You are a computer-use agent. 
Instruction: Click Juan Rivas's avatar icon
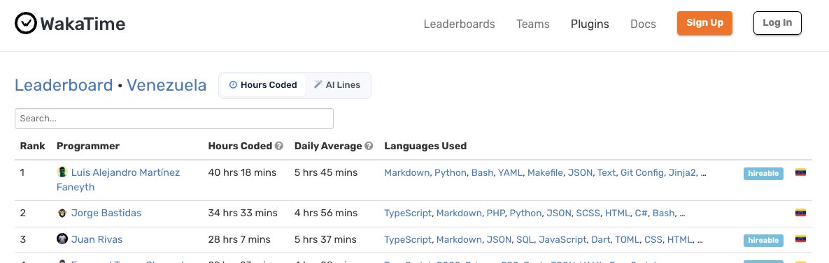tap(62, 239)
